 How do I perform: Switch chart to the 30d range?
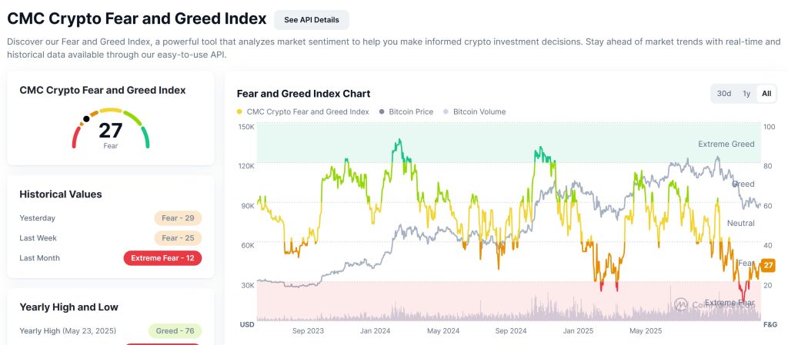[724, 94]
